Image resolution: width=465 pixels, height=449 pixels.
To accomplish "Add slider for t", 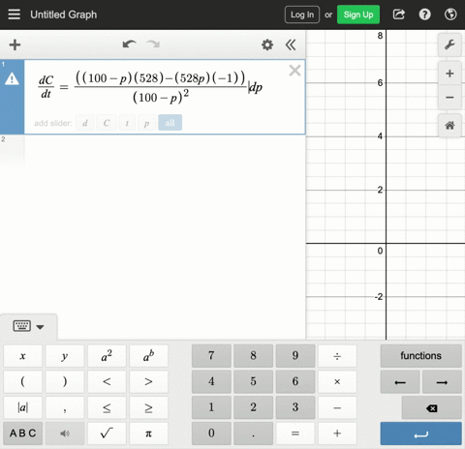I will click(127, 123).
